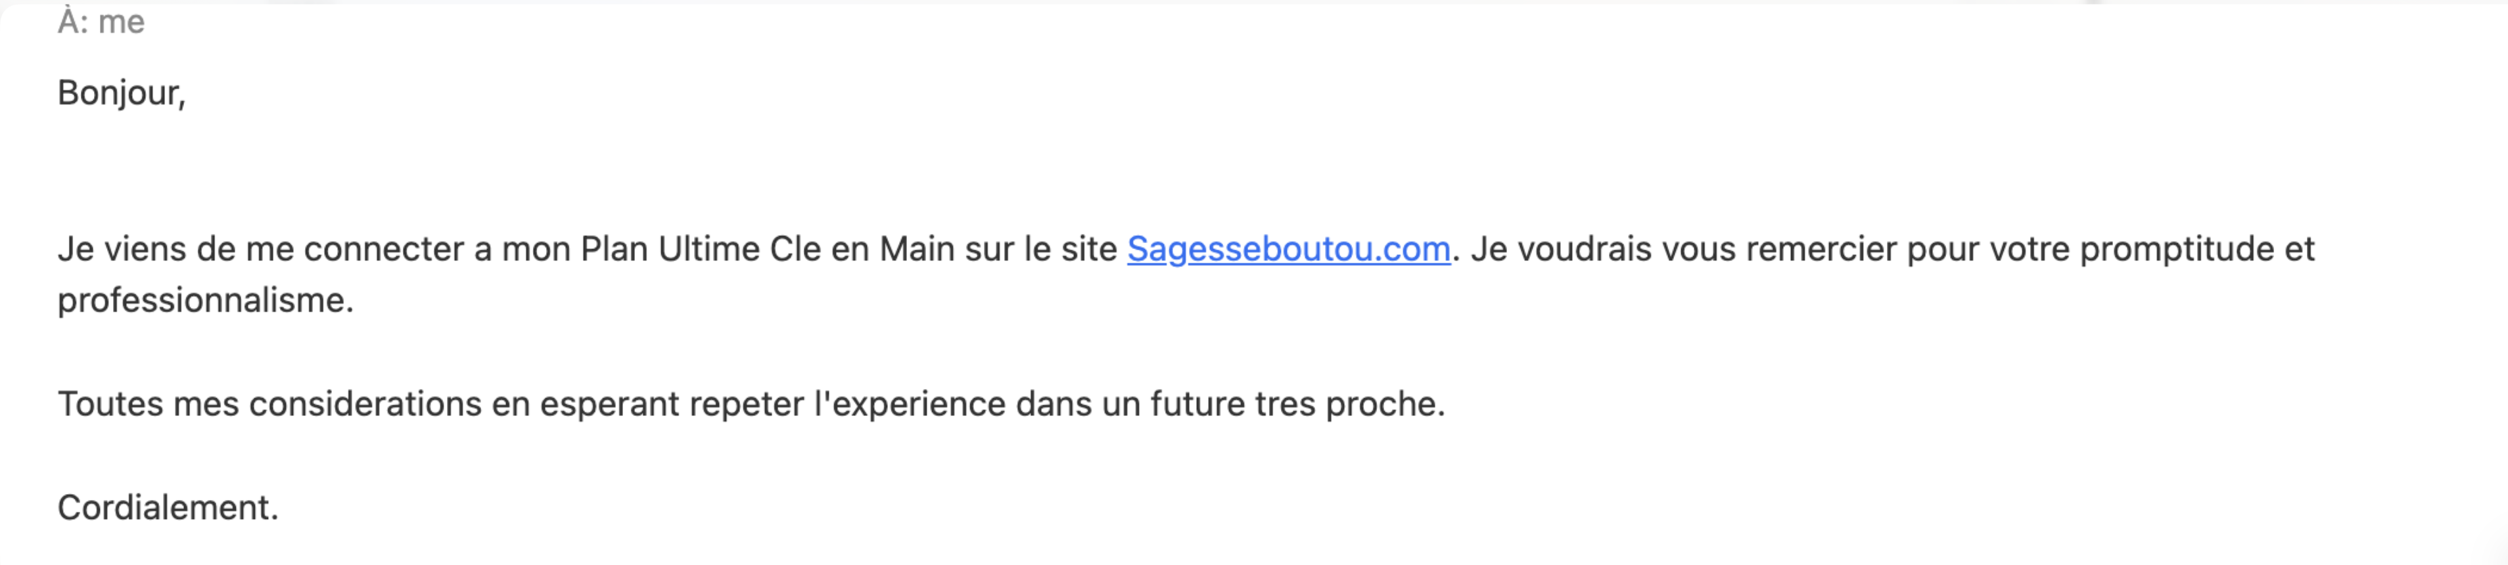Select the recipient name "me"

(122, 22)
